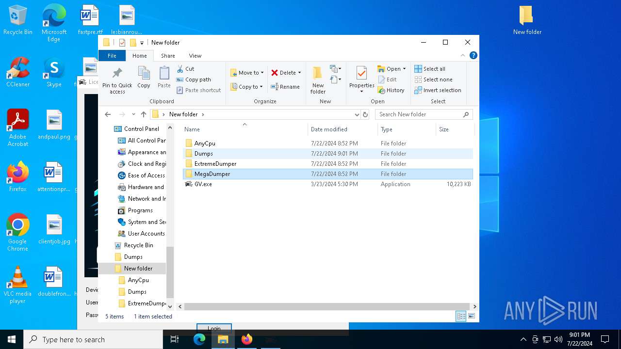Image resolution: width=621 pixels, height=349 pixels.
Task: Select the ExtremeDumper folder row
Action: click(x=328, y=164)
